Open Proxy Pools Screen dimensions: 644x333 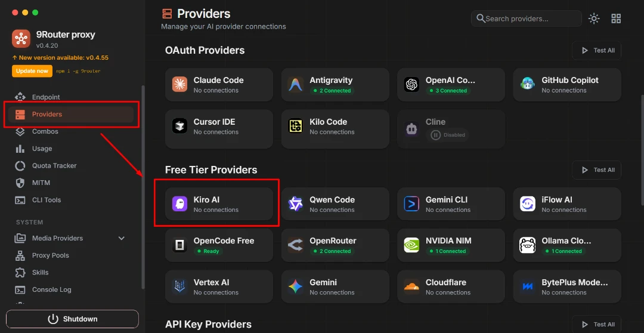point(70,255)
